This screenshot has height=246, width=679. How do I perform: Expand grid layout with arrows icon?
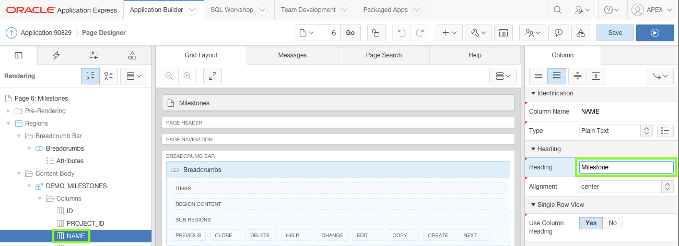[213, 76]
